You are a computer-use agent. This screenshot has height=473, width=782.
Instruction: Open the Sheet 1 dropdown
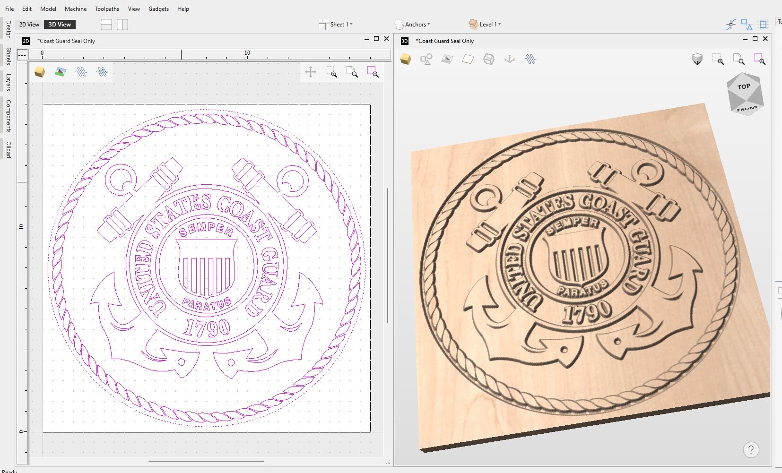click(x=337, y=24)
